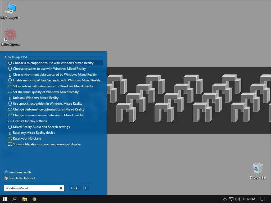Click the Settings (15) group header text

pyautogui.click(x=17, y=57)
